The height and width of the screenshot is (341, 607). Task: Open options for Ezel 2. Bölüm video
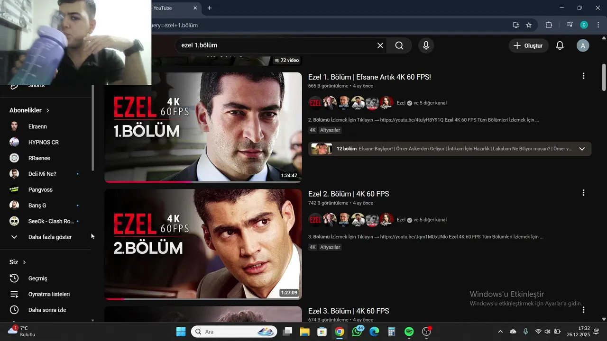tap(583, 193)
